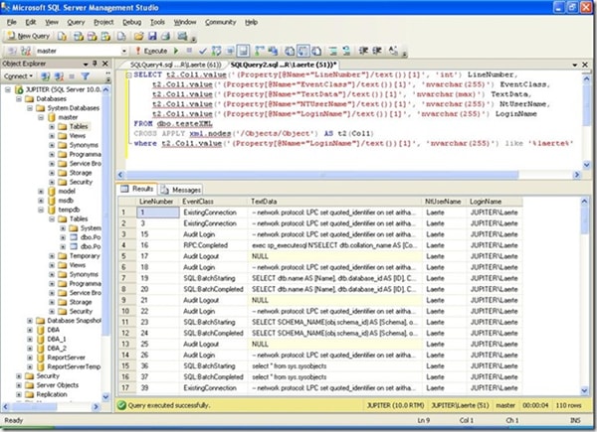
Task: Click the Change Connection icon
Action: click(x=26, y=51)
